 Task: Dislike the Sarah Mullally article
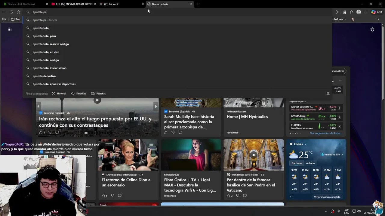(x=173, y=132)
